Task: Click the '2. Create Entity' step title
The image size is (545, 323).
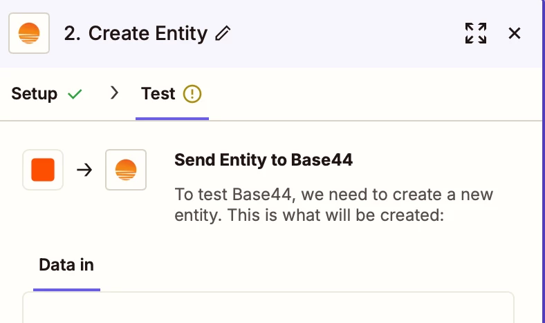Action: click(136, 33)
